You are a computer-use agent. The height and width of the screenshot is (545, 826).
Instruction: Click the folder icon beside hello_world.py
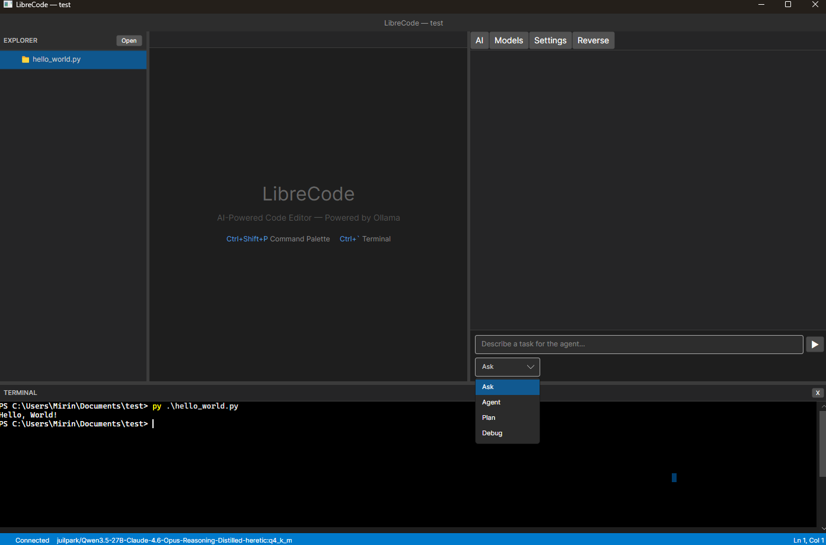click(x=25, y=59)
